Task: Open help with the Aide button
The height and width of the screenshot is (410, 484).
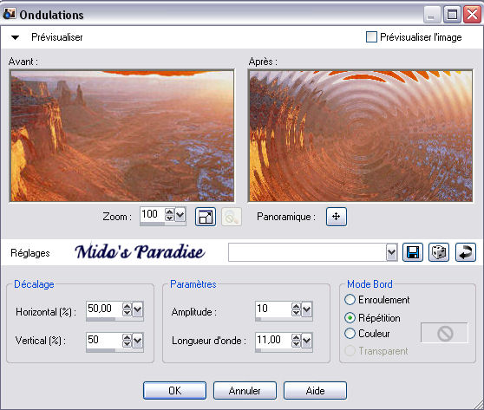Action: (315, 391)
